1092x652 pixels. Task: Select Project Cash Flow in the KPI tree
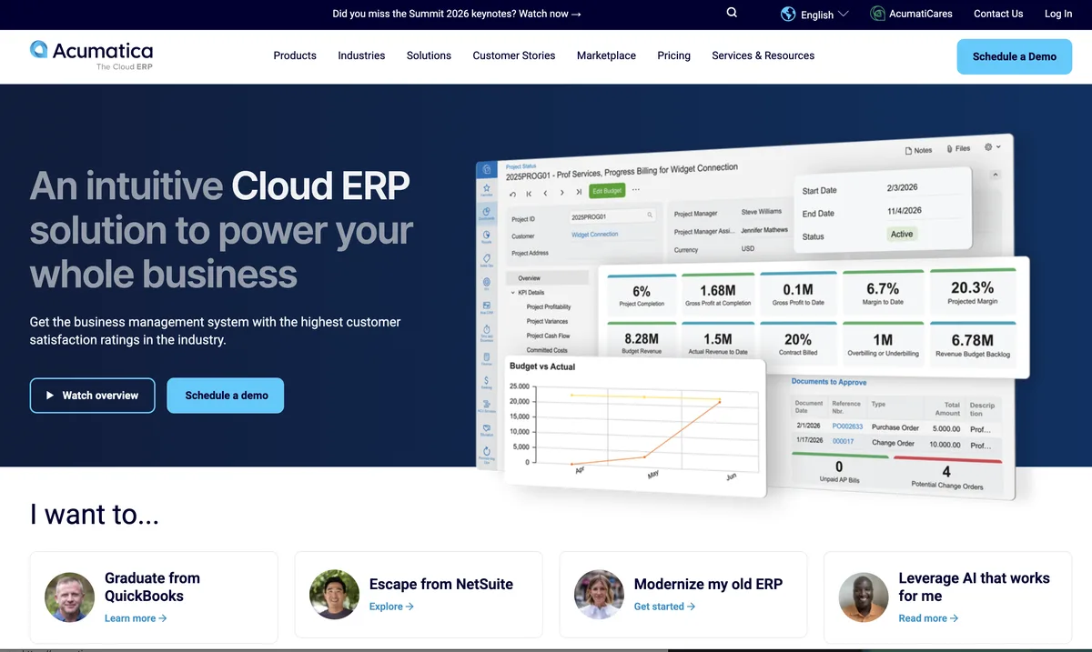pyautogui.click(x=548, y=336)
